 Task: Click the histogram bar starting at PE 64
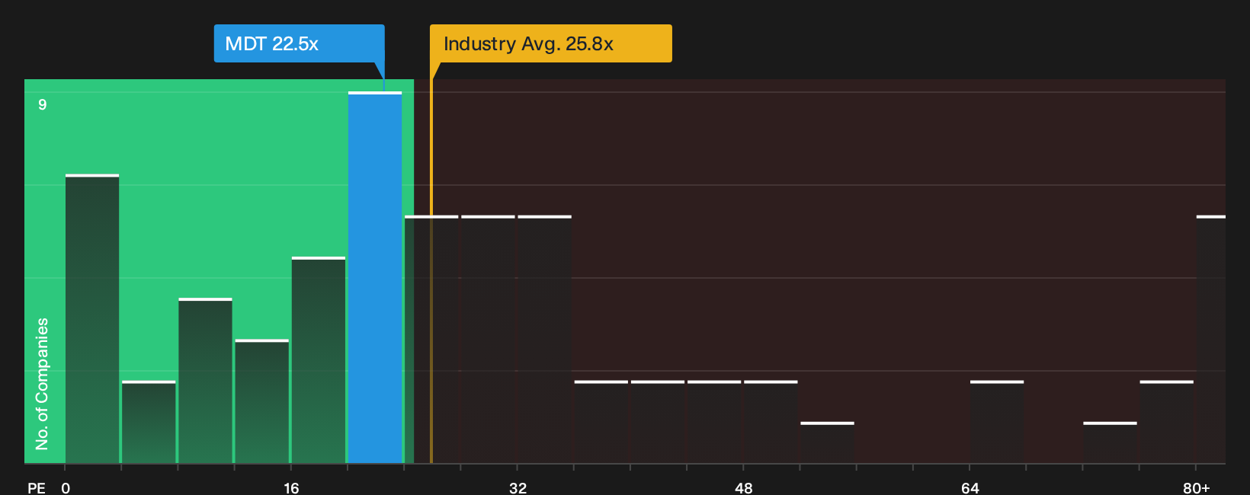pos(997,422)
